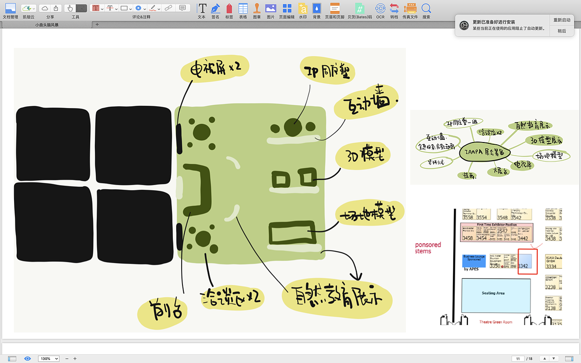This screenshot has height=363, width=581.
Task: Select the hand pan tool
Action: tap(70, 8)
